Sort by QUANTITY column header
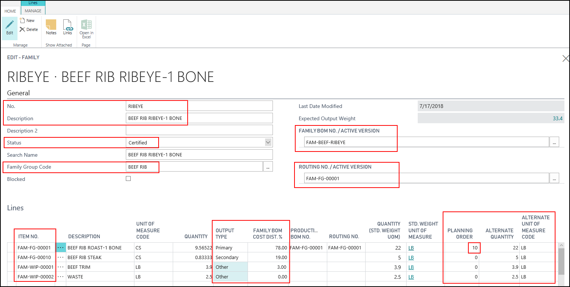This screenshot has height=287, width=570. 196,236
